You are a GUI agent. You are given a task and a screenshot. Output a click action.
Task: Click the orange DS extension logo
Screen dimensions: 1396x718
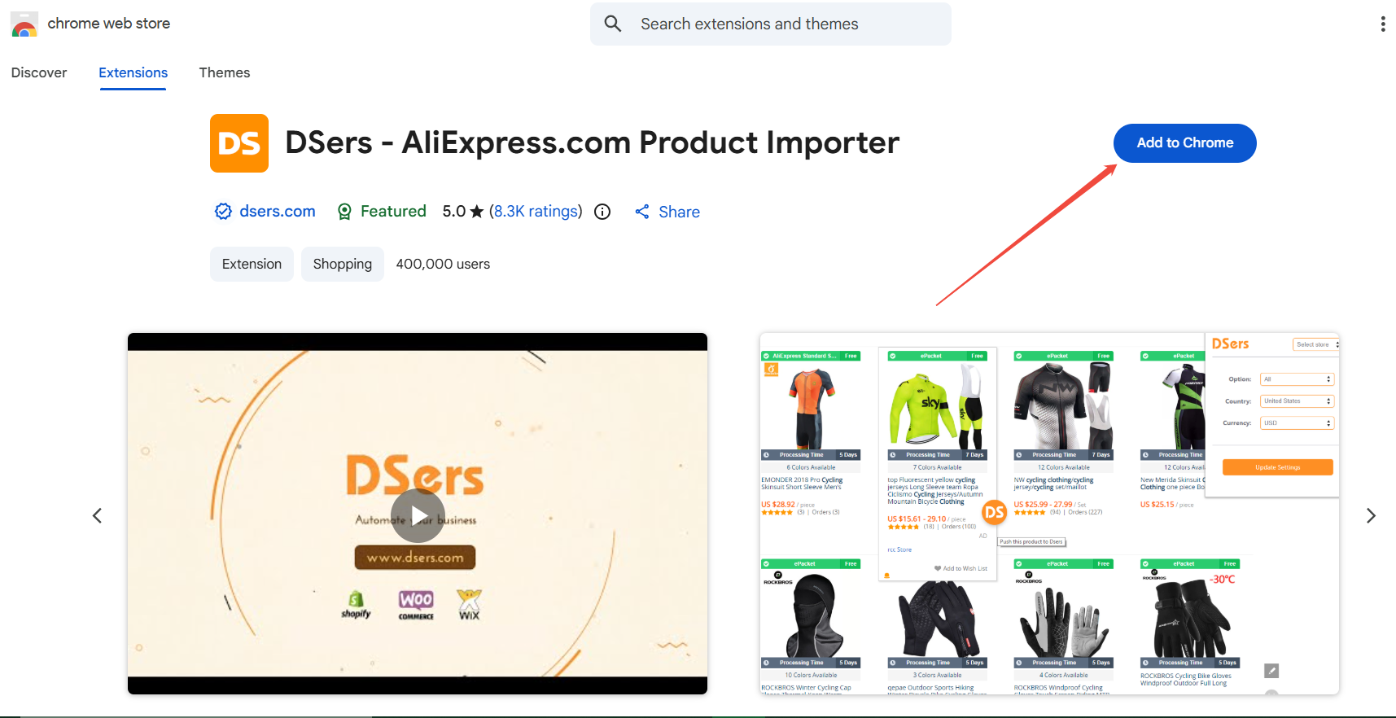coord(239,143)
